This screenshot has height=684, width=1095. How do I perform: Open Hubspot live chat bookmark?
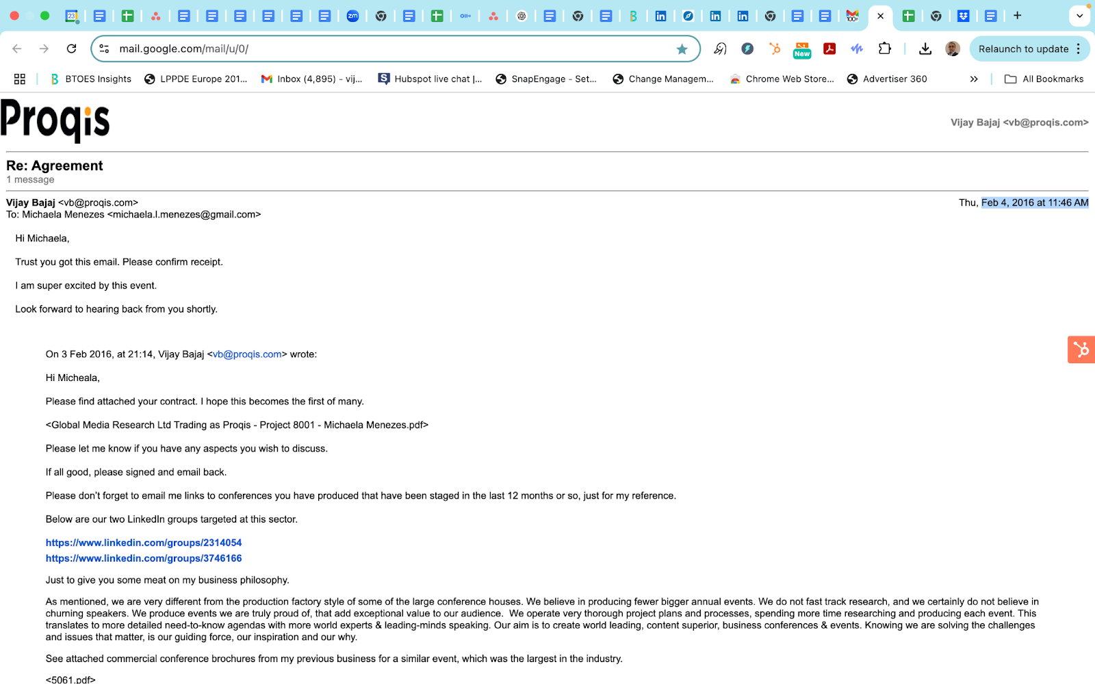coord(430,79)
